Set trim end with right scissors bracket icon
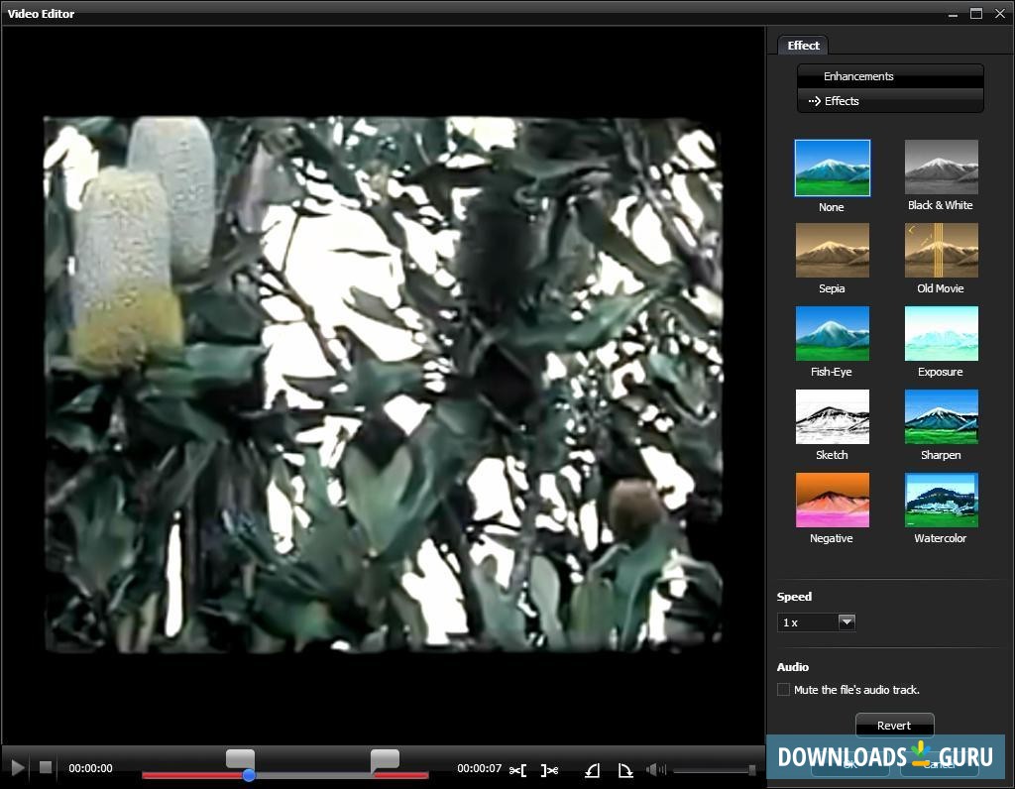The image size is (1015, 789). (549, 770)
